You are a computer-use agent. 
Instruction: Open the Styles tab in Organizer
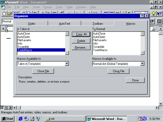[x=32, y=24]
